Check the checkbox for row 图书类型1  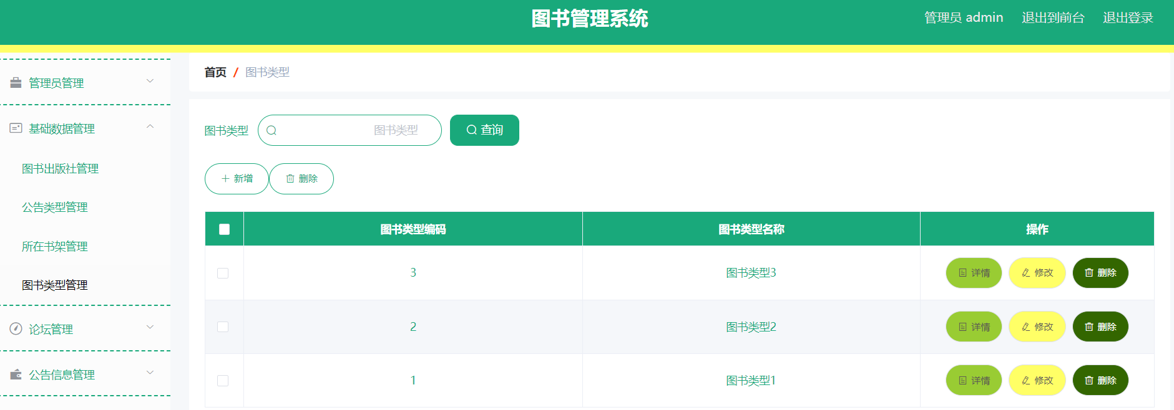point(223,380)
